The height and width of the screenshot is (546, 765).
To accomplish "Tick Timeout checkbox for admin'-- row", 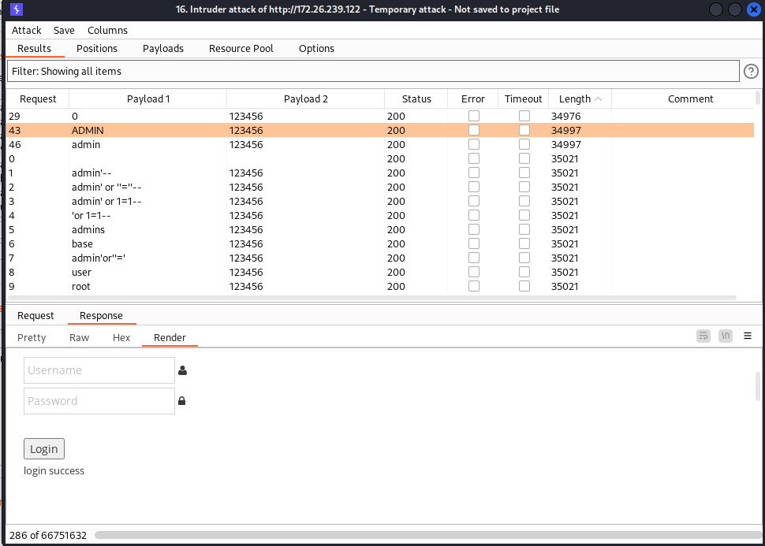I will pos(524,173).
